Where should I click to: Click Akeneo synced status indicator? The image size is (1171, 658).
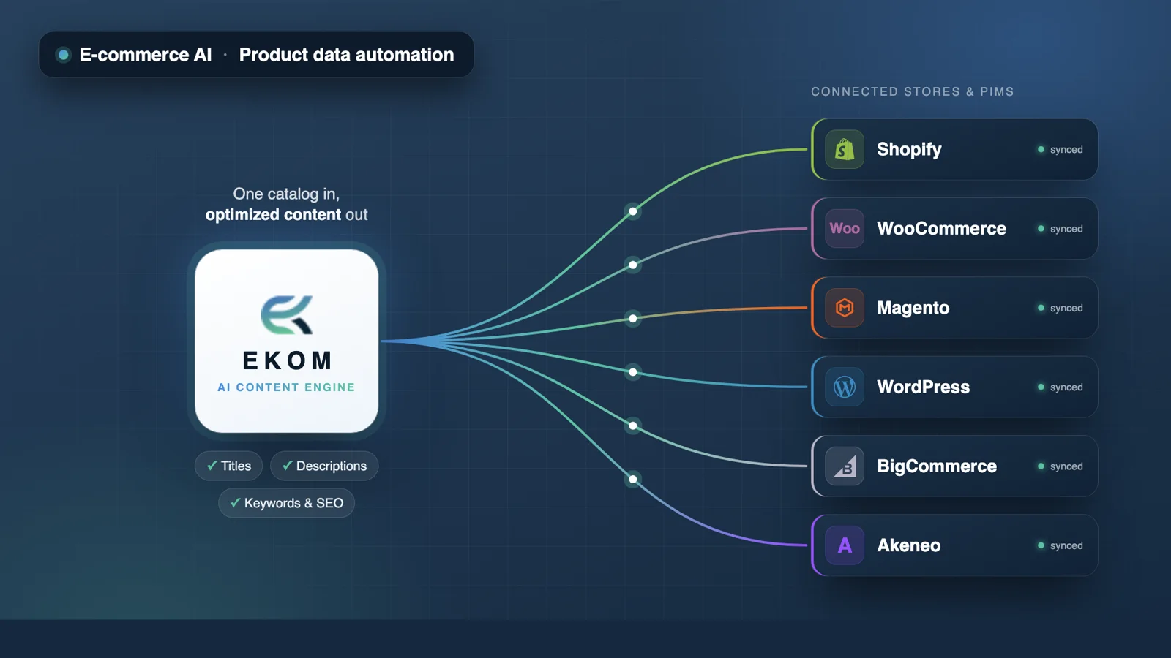coord(1060,545)
